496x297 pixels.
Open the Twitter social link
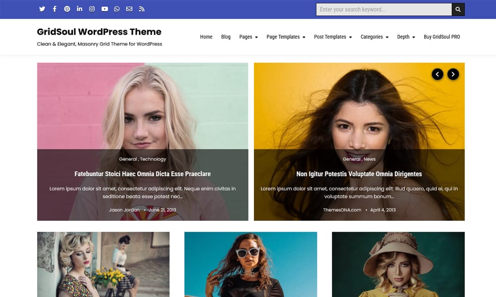[x=42, y=9]
